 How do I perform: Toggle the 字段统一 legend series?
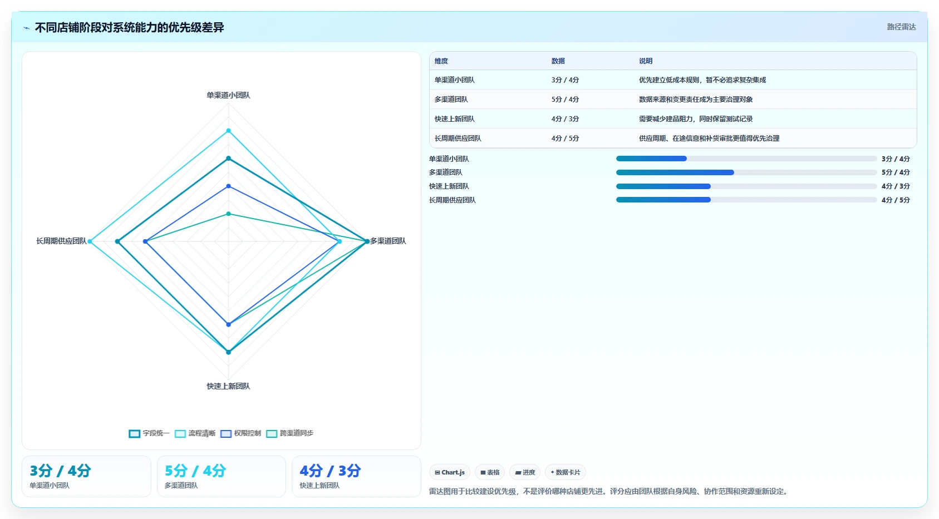click(x=149, y=433)
